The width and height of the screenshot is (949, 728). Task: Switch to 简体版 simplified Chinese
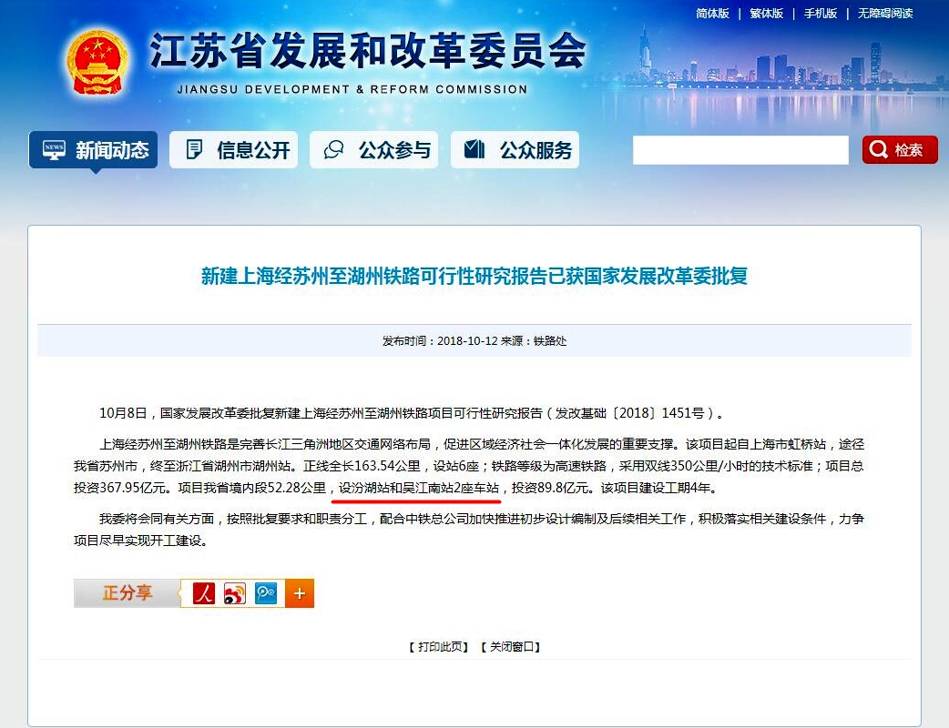point(712,14)
